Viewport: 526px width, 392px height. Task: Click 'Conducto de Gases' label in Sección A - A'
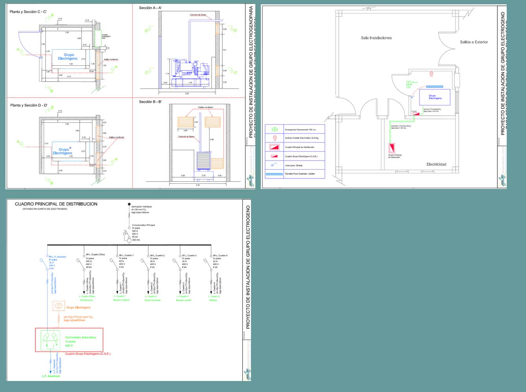coord(198,15)
